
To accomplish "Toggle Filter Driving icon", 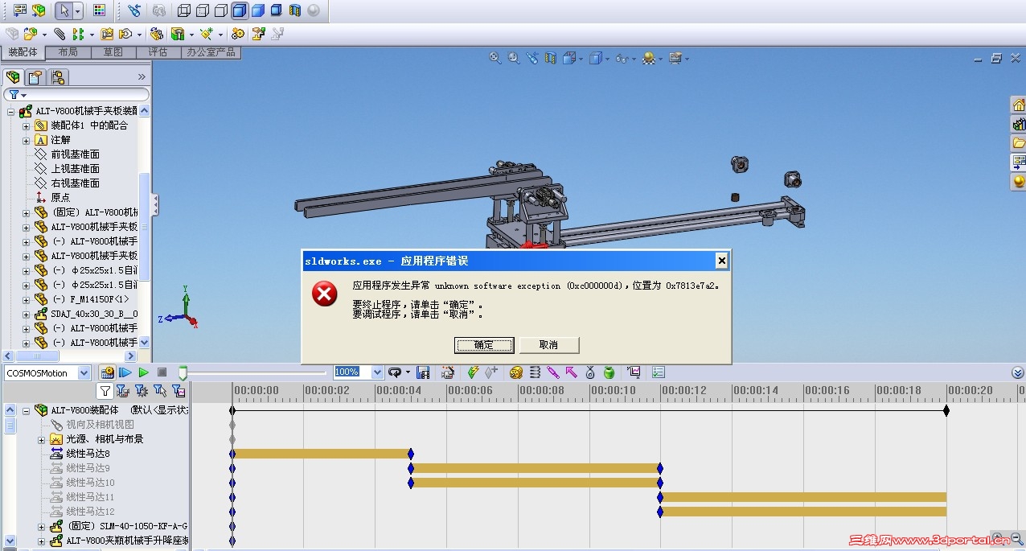I will point(141,391).
